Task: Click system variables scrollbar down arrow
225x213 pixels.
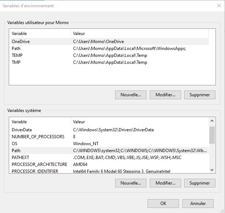Action: pos(212,170)
